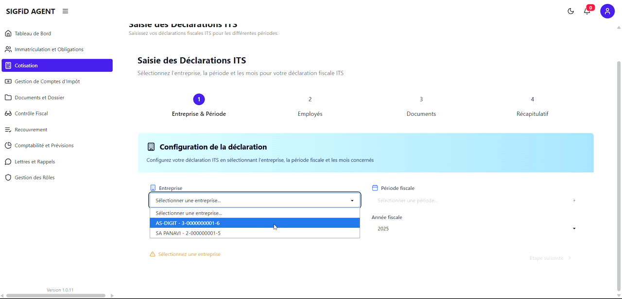Viewport: 622px width, 299px height.
Task: Open the notifications bell
Action: [587, 11]
